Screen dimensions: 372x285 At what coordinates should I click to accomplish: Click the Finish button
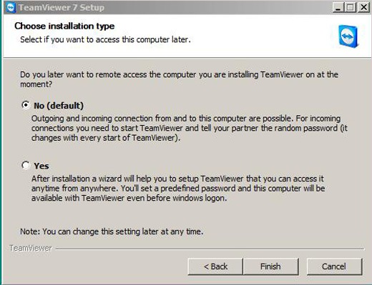[270, 266]
